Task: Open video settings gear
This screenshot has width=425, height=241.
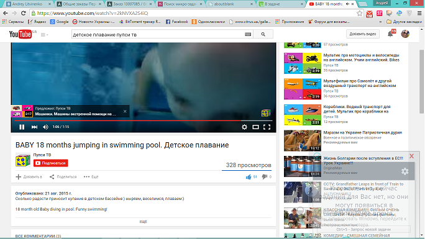Action: click(x=244, y=127)
